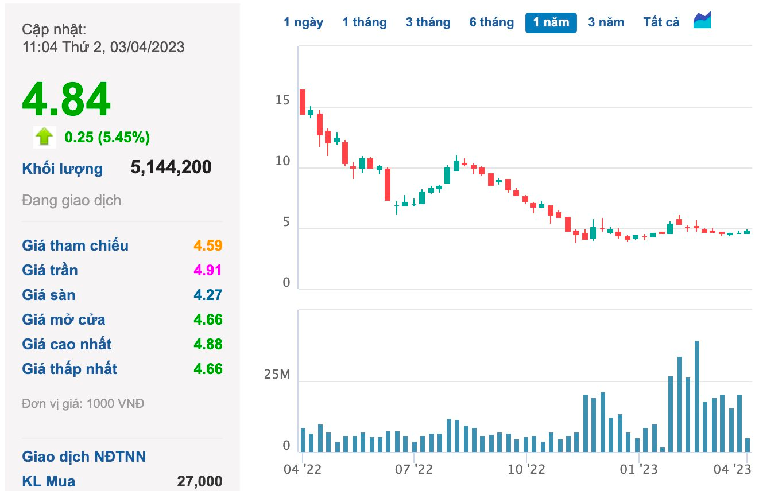Click the 07 '22 axis label

(x=414, y=469)
